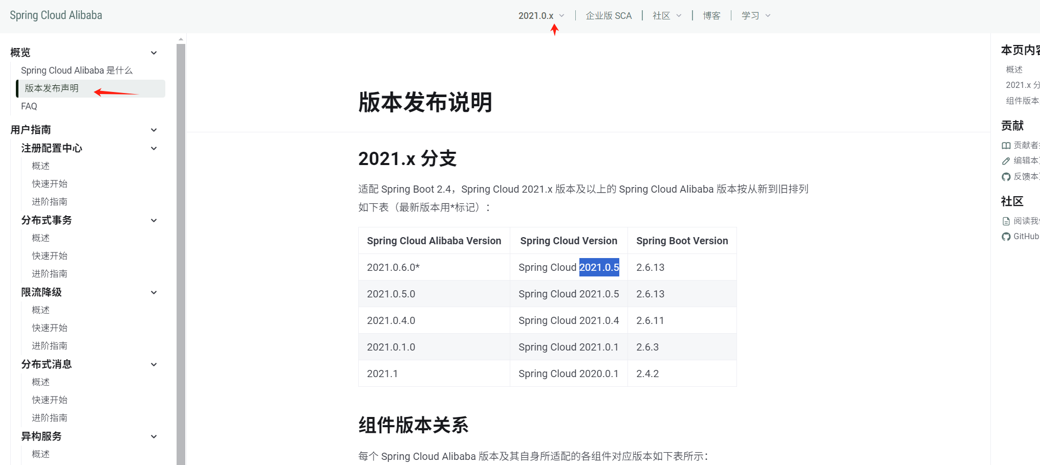Open 快速开始 under 分布式消息
This screenshot has width=1040, height=465.
50,400
